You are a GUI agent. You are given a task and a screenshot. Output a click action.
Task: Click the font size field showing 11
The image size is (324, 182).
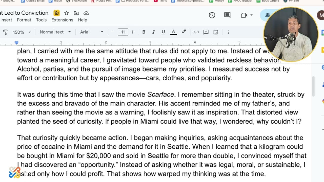(x=123, y=32)
